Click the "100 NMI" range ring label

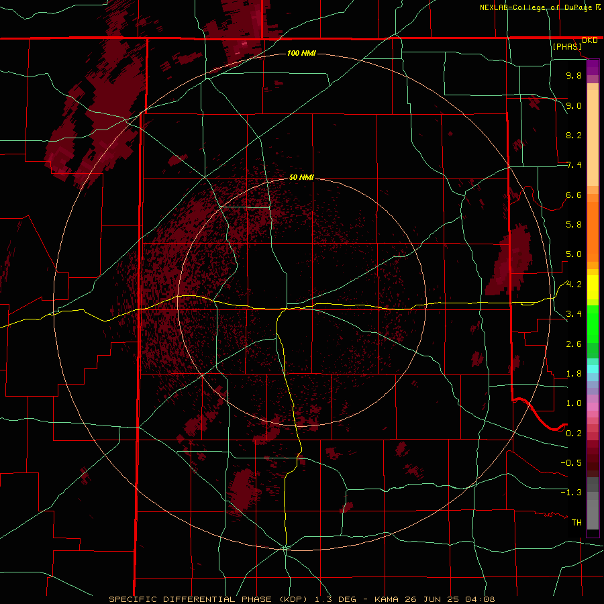301,53
